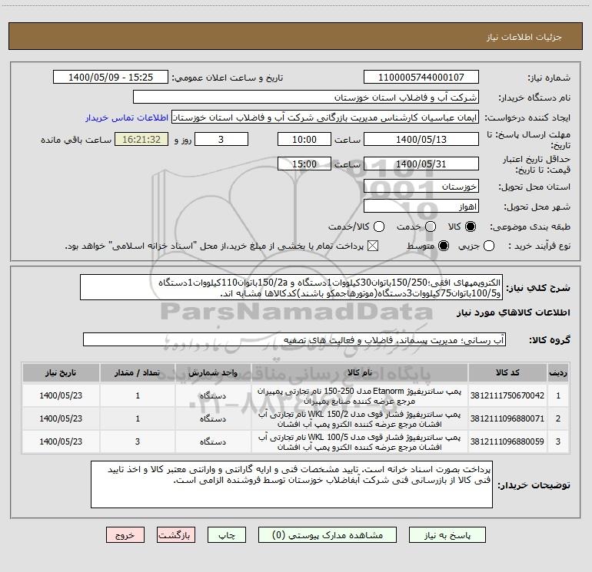
Task: Click the شرح کلی نیاز description box
Action: (x=291, y=287)
